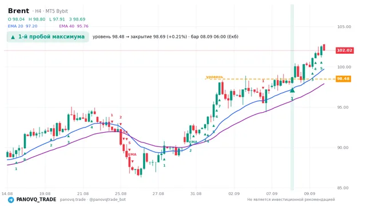Click the 'EMA 20 97.20' legend
The width and height of the screenshot is (366, 206).
click(23, 26)
